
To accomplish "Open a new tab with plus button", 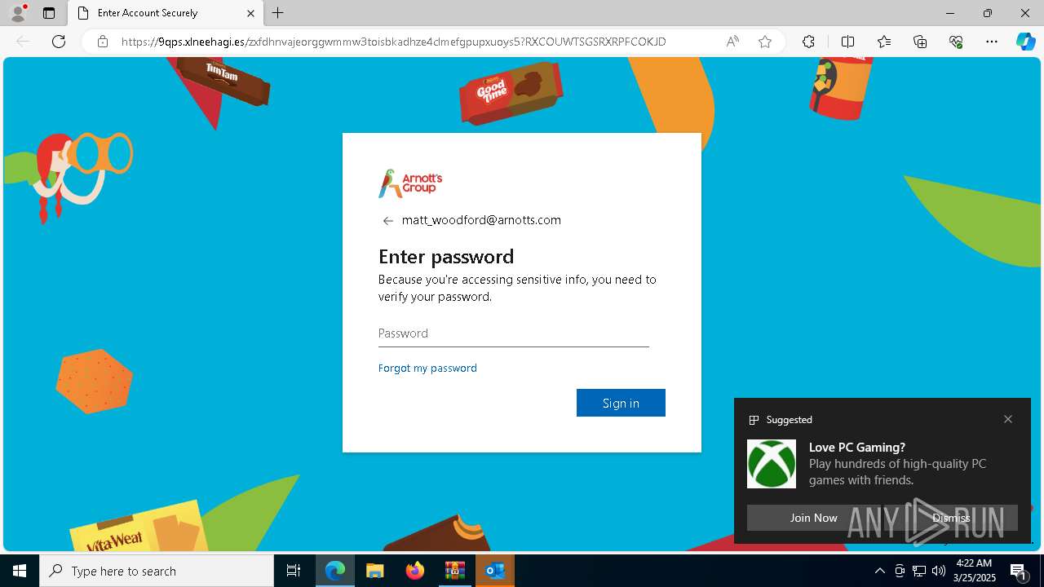I will pos(278,13).
